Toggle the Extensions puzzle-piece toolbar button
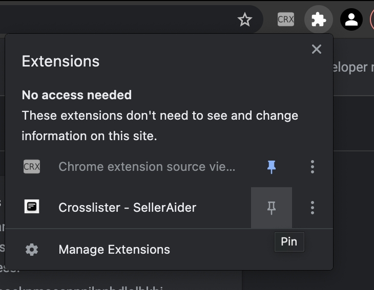 tap(319, 20)
